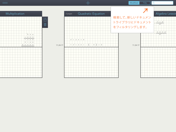The height and width of the screenshot is (132, 176).
Task: Click the magnifier search icon
Action: [x=154, y=3]
